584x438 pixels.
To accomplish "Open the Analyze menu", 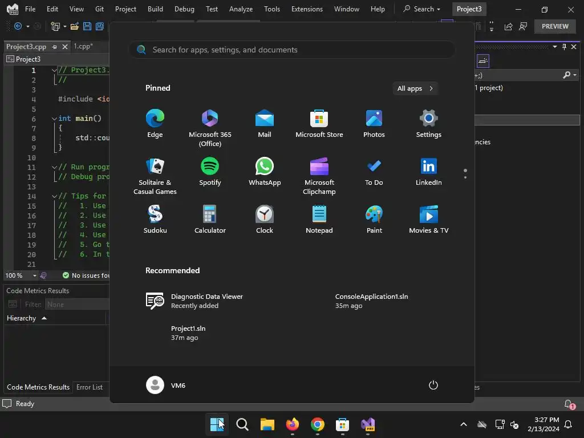I will [241, 9].
